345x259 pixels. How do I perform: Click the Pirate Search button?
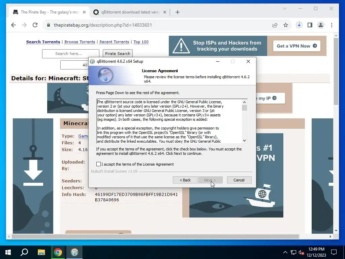tap(118, 54)
